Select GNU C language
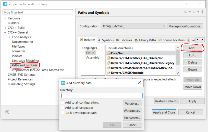 [x=91, y=53]
